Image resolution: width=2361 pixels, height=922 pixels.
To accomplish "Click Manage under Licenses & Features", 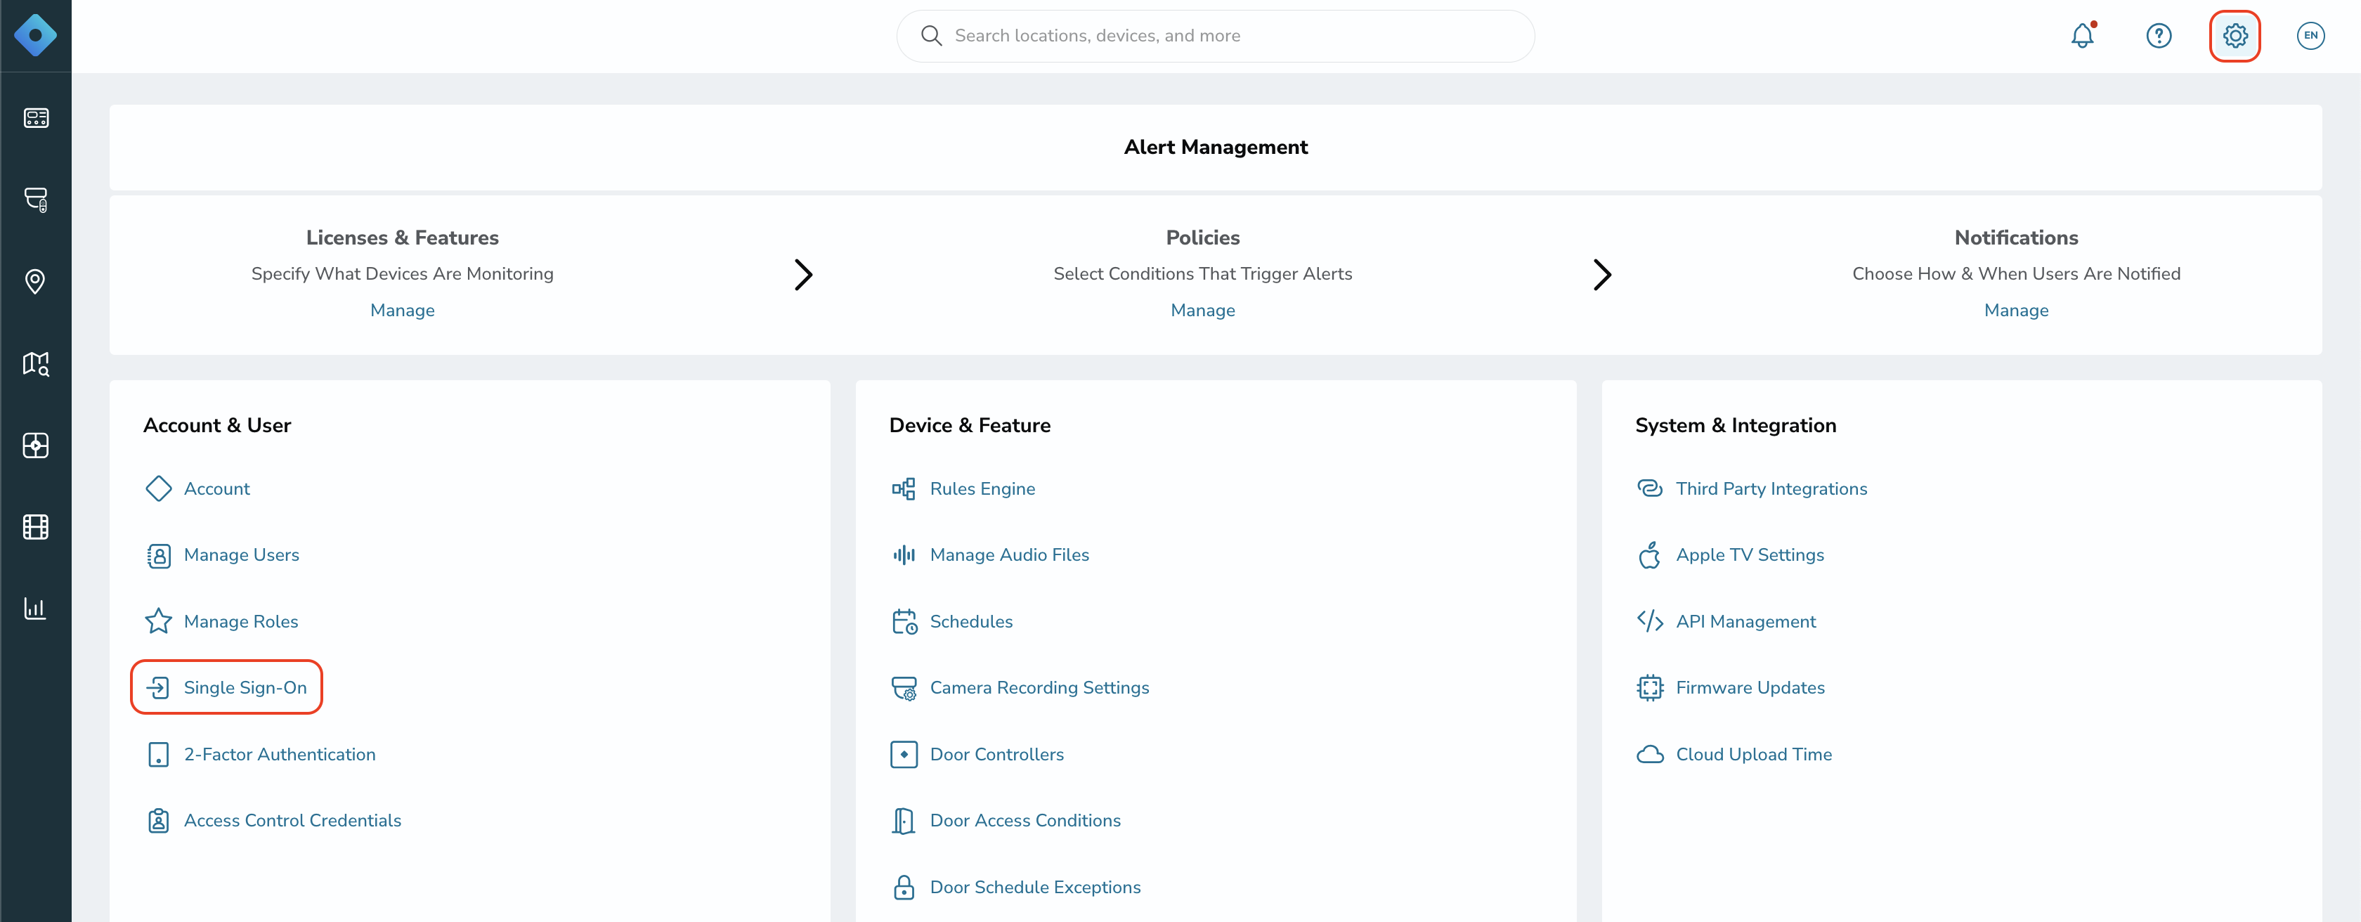I will 403,311.
